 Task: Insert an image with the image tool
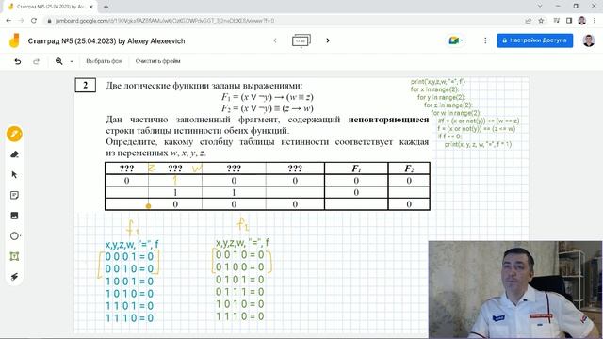tap(15, 216)
